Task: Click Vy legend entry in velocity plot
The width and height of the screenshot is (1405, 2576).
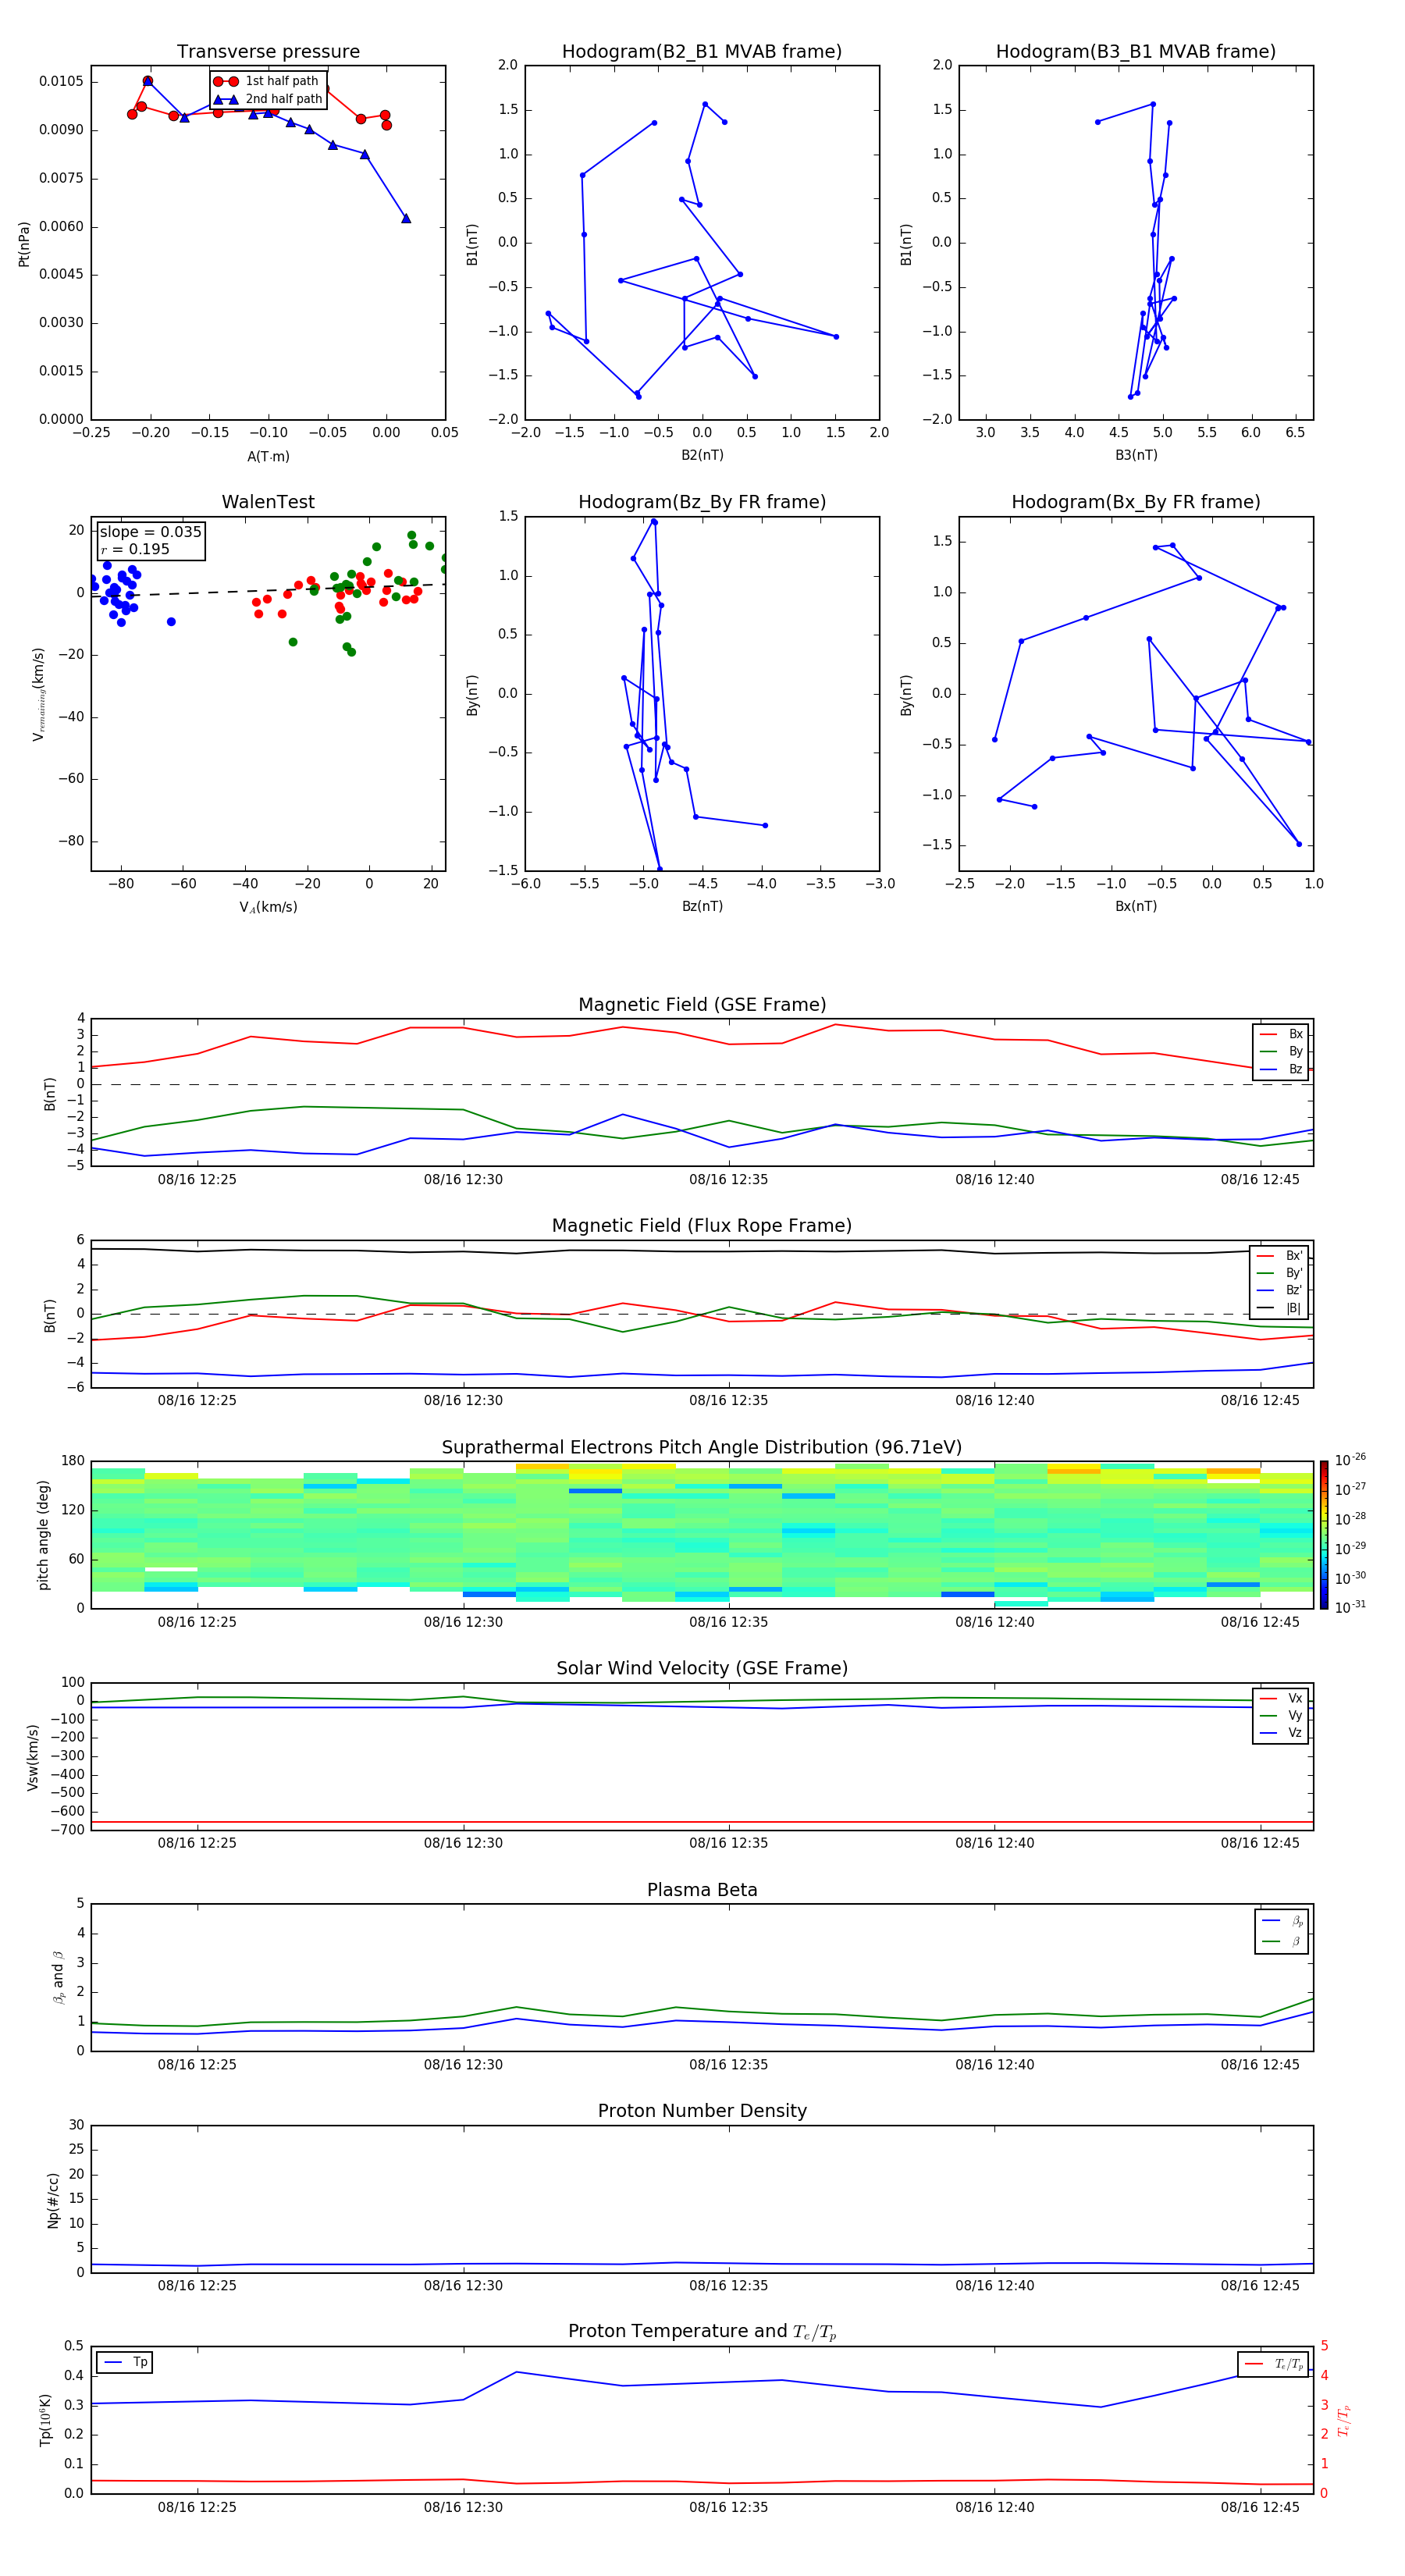Action: pos(1281,1716)
